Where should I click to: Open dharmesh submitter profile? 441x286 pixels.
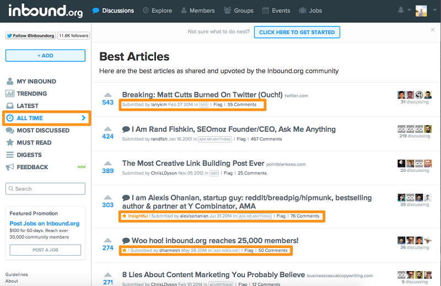pos(169,251)
